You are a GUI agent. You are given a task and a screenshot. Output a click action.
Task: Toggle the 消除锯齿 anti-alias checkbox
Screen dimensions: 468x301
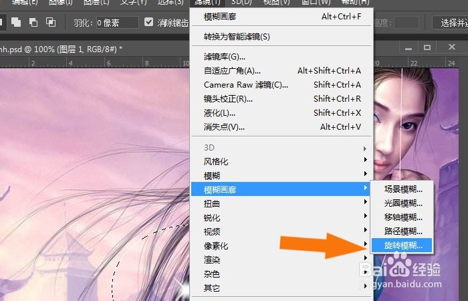coord(148,22)
